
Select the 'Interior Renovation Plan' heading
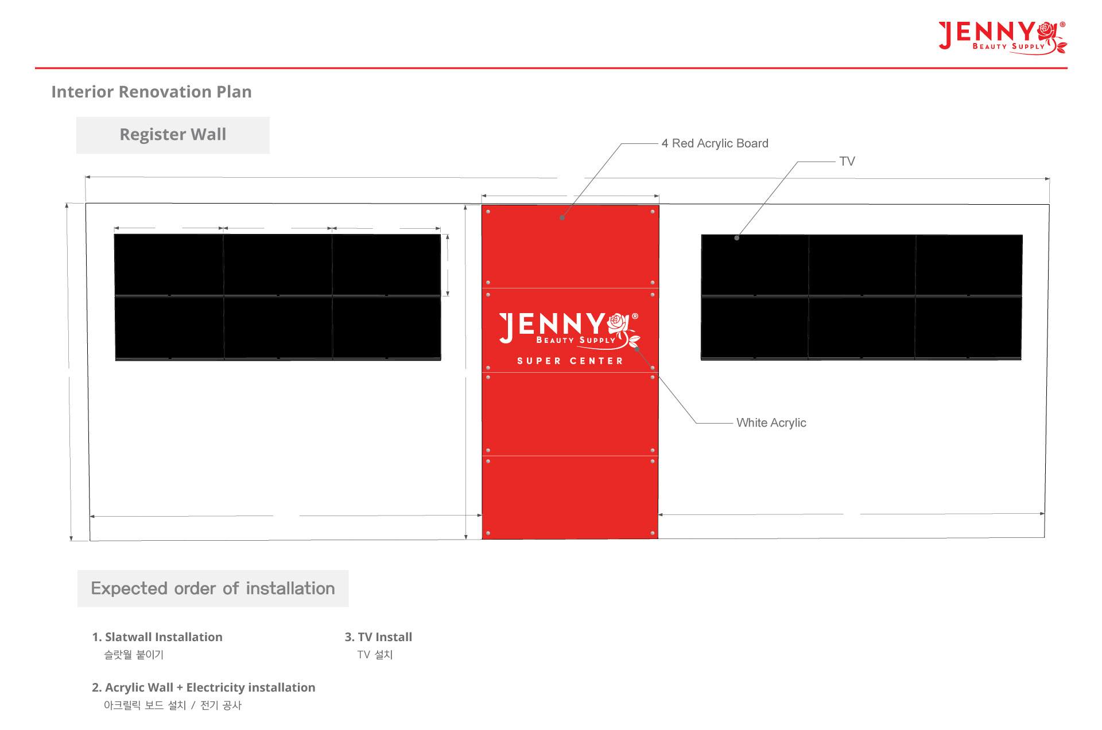[x=152, y=92]
